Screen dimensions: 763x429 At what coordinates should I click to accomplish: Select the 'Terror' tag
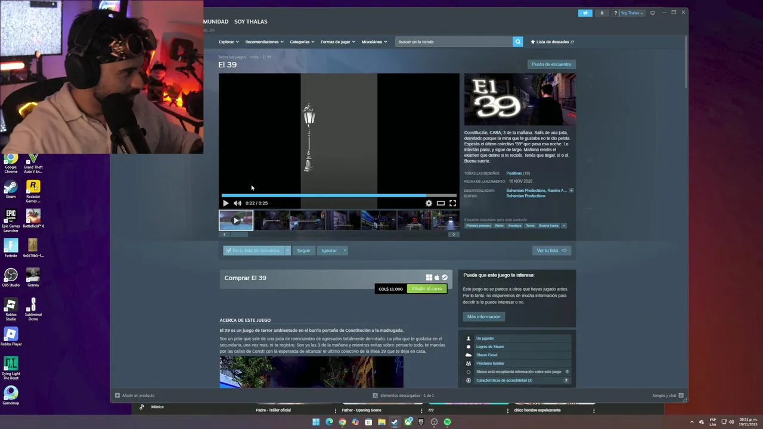530,226
